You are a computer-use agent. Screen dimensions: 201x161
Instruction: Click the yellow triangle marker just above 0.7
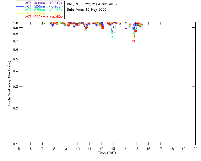point(133,37)
